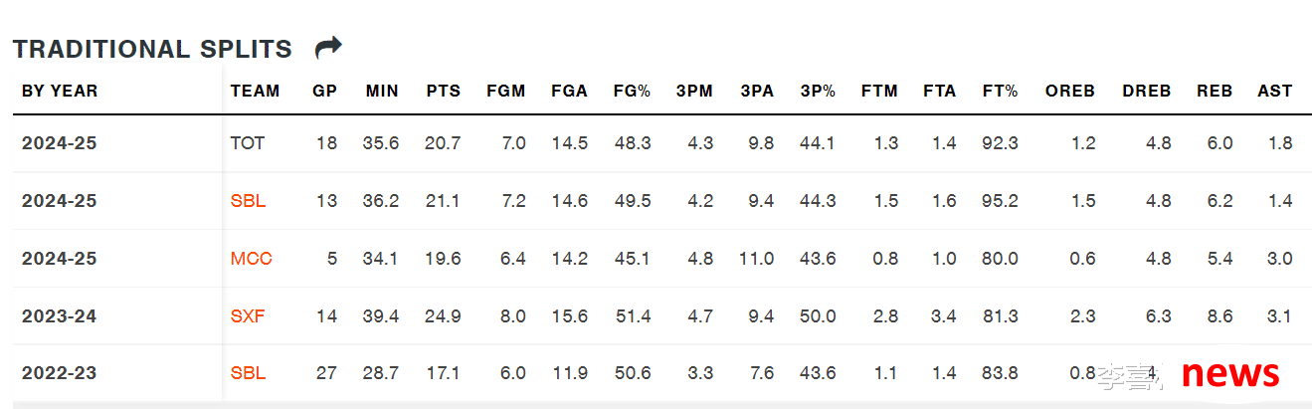This screenshot has width=1312, height=409.
Task: Select the 2023-24 season row label
Action: click(60, 316)
